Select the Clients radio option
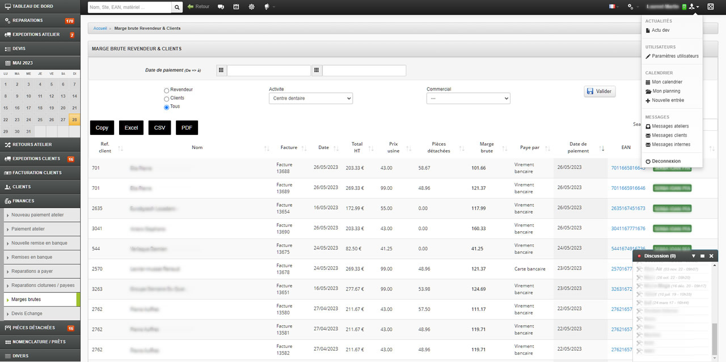This screenshot has width=726, height=362. [166, 99]
